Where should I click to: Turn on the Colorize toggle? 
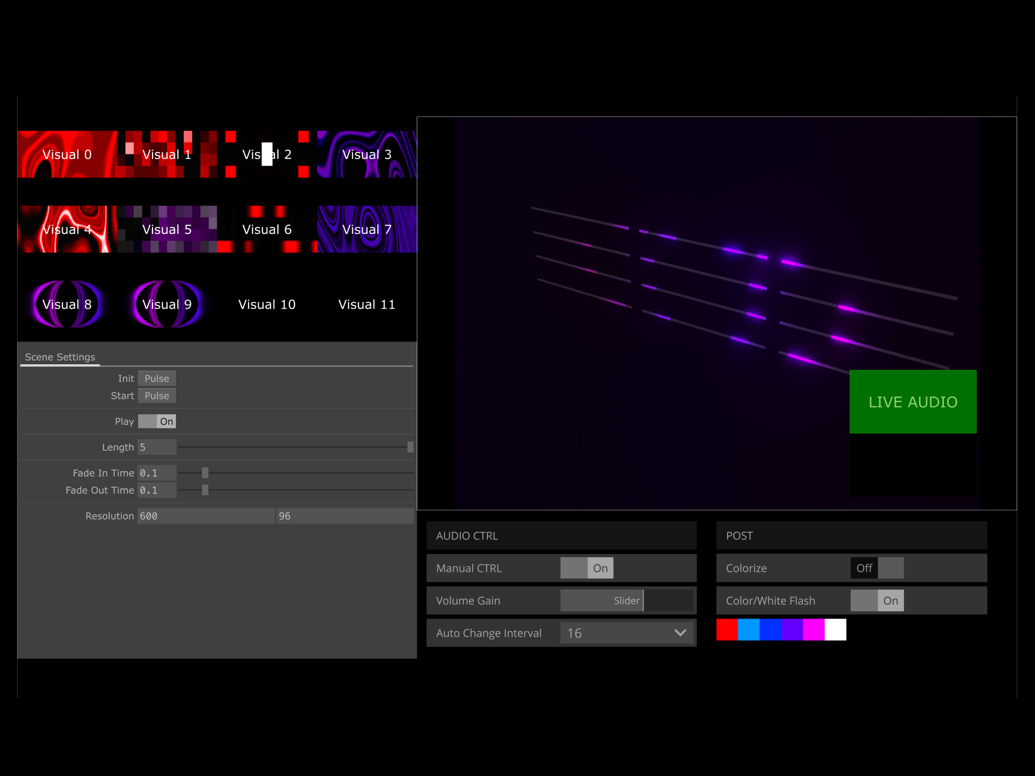(x=877, y=568)
